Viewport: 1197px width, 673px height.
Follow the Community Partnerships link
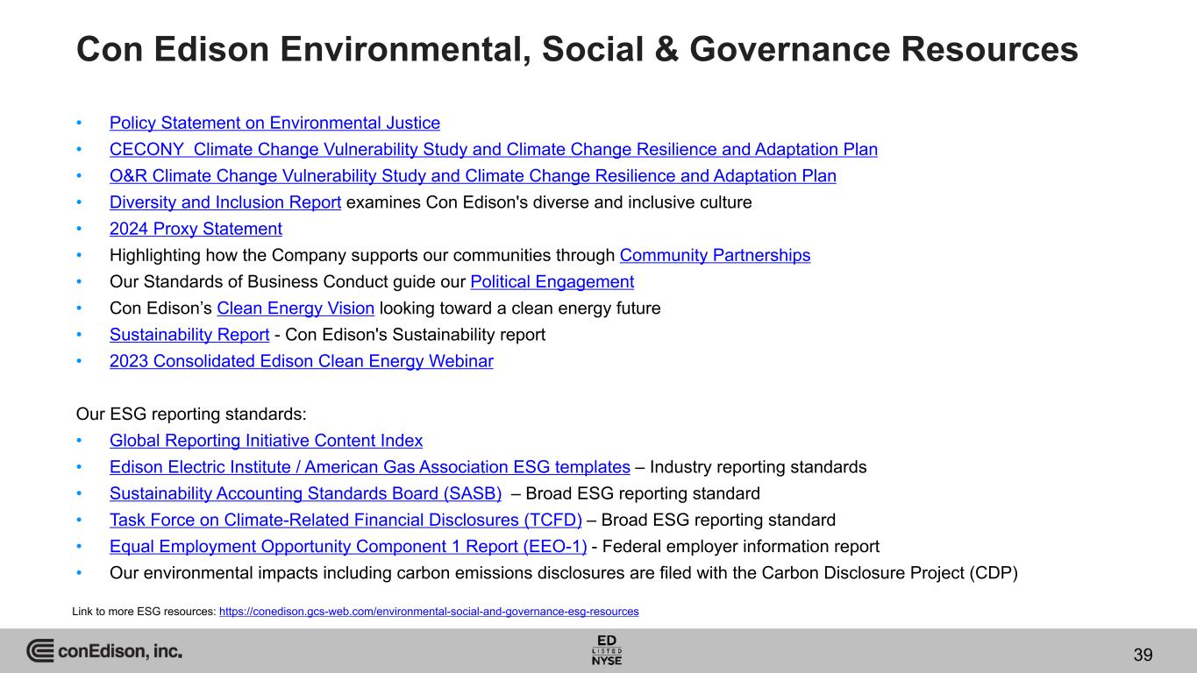click(715, 256)
